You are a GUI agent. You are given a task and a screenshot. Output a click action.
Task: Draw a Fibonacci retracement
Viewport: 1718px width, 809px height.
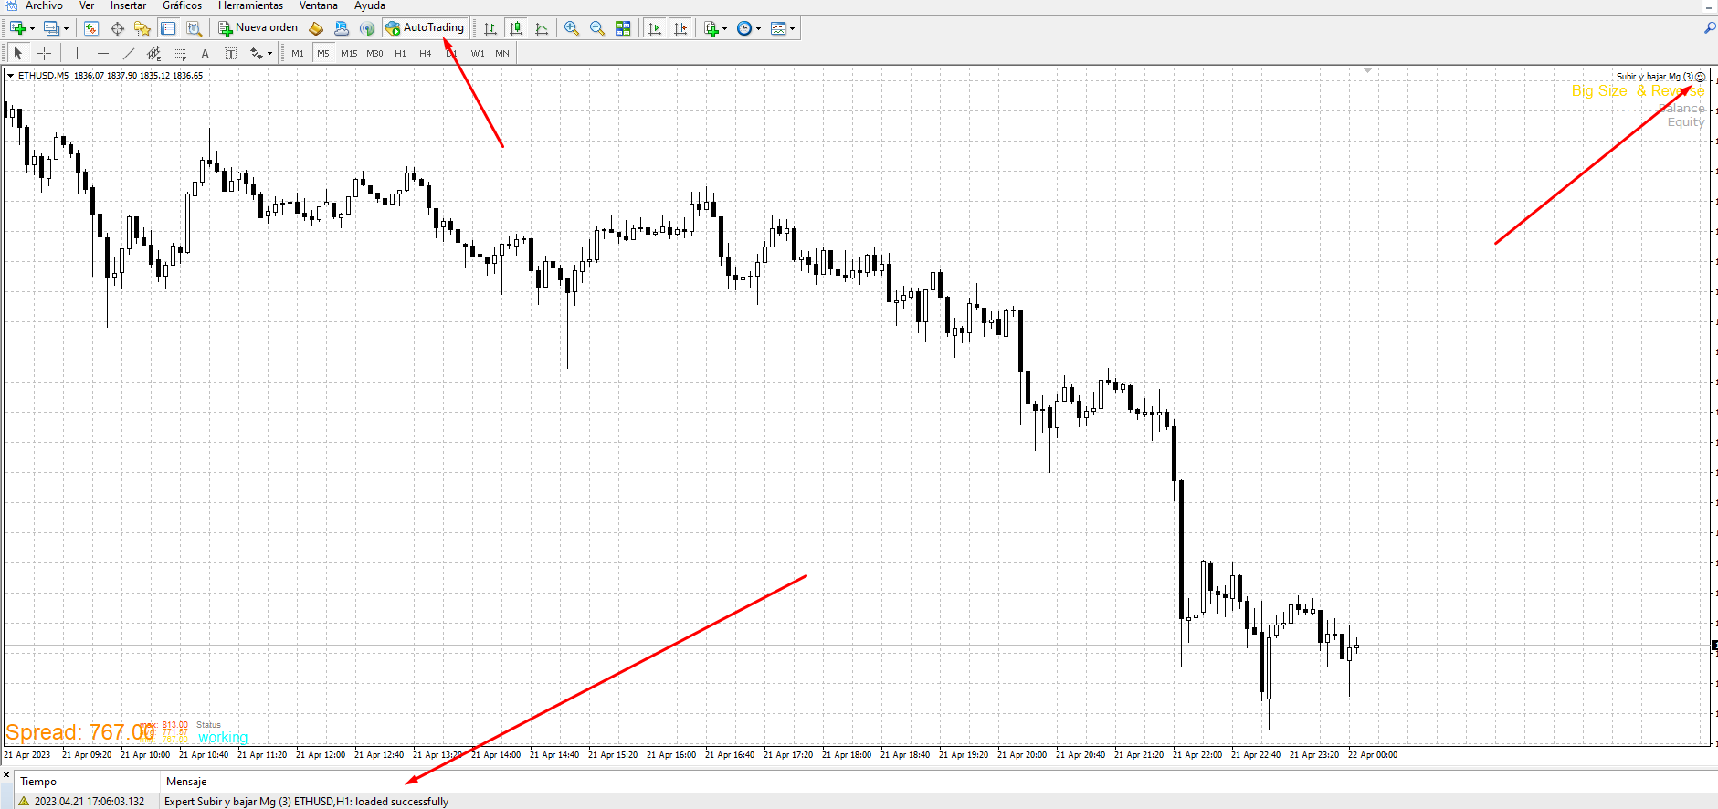pos(180,53)
